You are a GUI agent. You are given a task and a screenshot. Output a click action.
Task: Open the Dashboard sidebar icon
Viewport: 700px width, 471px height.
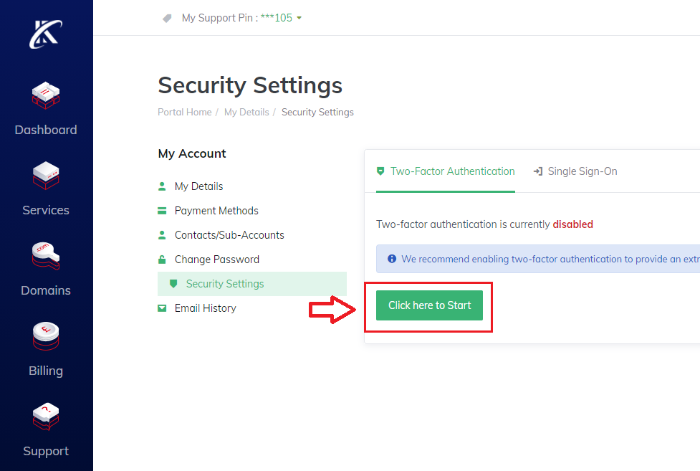click(46, 97)
